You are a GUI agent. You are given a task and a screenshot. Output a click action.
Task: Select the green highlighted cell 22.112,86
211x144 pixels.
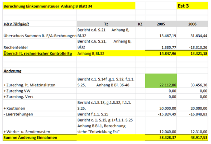pyautogui.click(x=161, y=81)
